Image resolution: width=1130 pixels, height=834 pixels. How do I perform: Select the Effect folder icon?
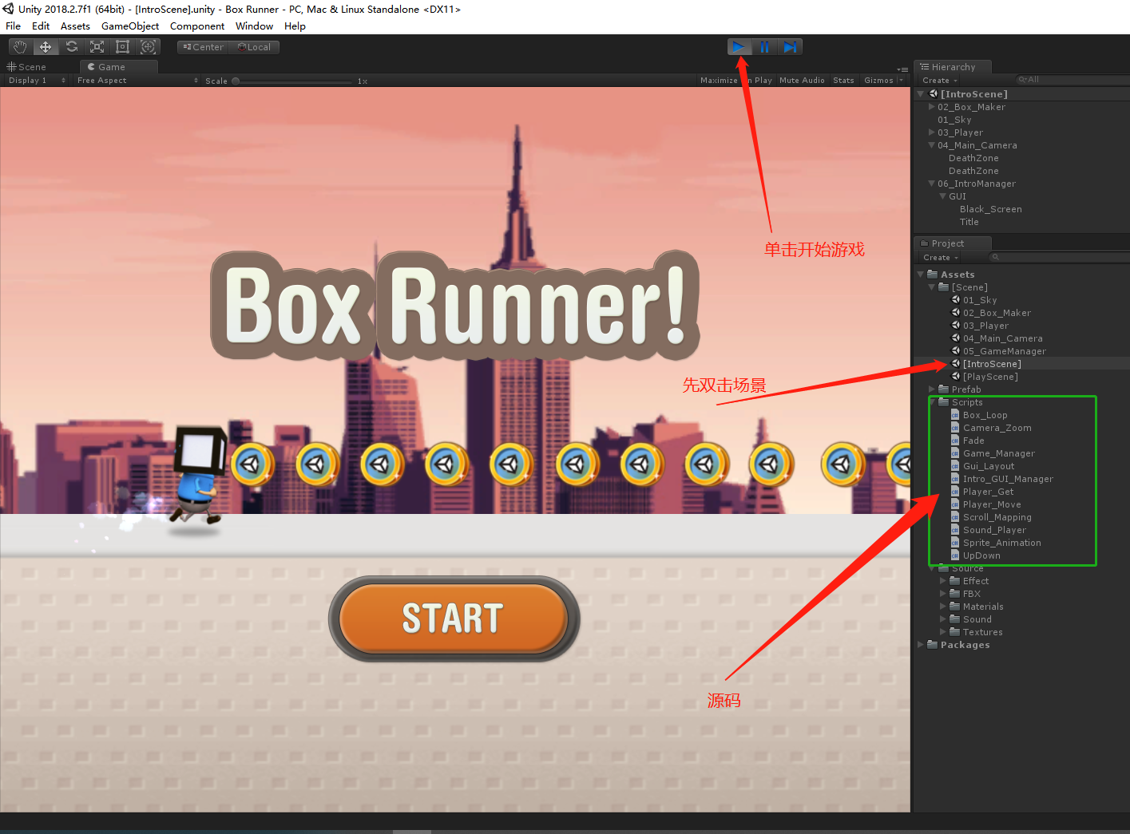954,581
